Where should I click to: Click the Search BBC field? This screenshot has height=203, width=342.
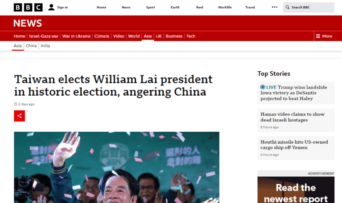[x=309, y=7]
